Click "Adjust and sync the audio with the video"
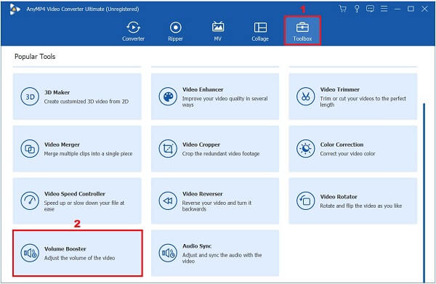The width and height of the screenshot is (436, 284). pos(222,258)
